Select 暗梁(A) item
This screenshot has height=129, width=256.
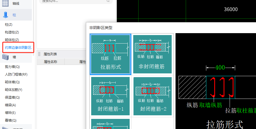(x=10, y=105)
